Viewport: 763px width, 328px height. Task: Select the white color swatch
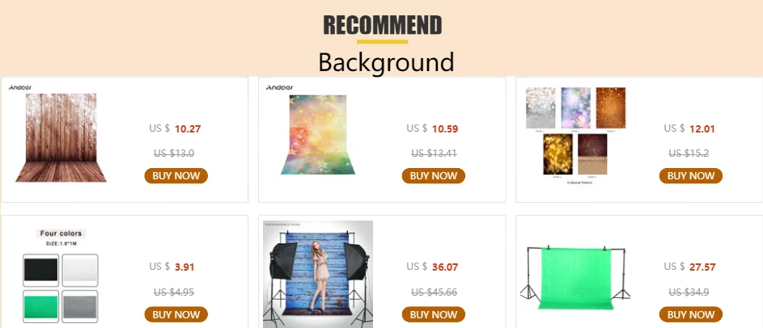[80, 270]
